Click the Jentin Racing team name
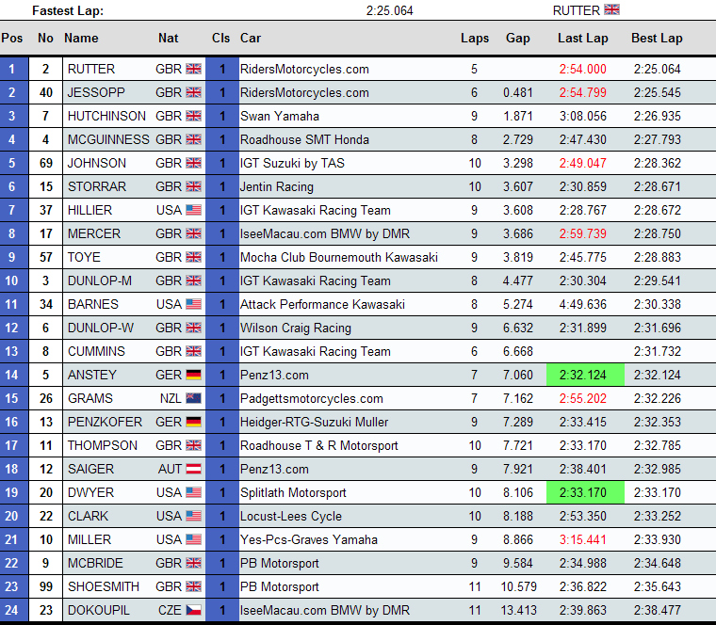The width and height of the screenshot is (716, 625). click(277, 187)
